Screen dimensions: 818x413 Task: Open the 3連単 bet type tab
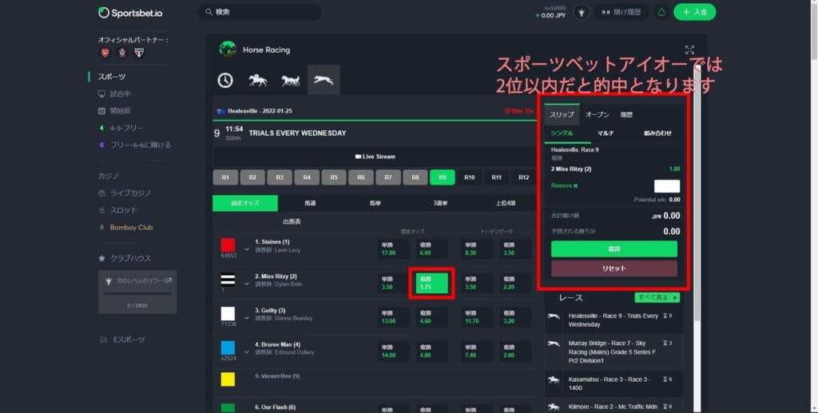pos(440,203)
